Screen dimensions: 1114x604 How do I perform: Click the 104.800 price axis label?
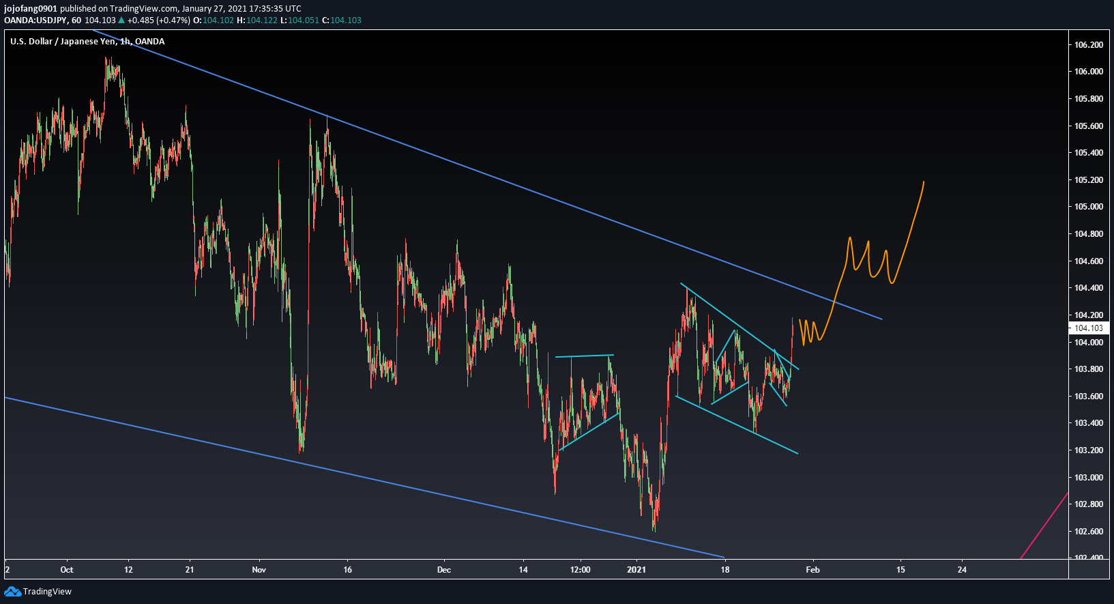[1089, 234]
